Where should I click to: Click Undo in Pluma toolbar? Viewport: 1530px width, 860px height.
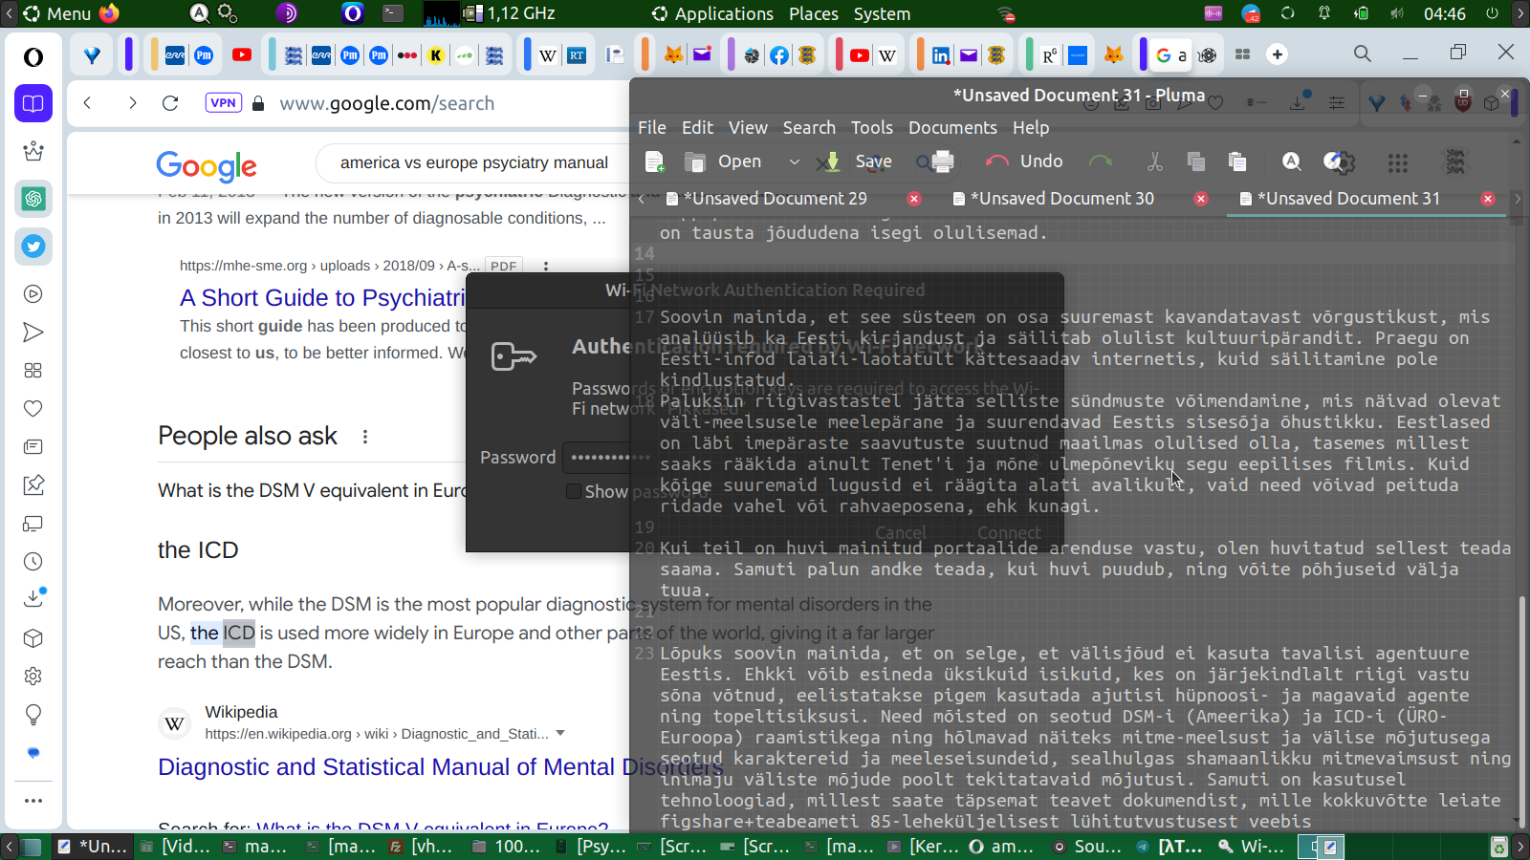[x=1024, y=162]
